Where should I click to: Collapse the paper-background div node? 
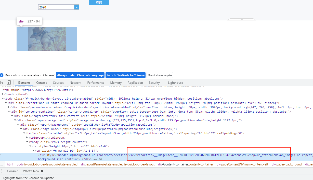[x=15, y=120]
